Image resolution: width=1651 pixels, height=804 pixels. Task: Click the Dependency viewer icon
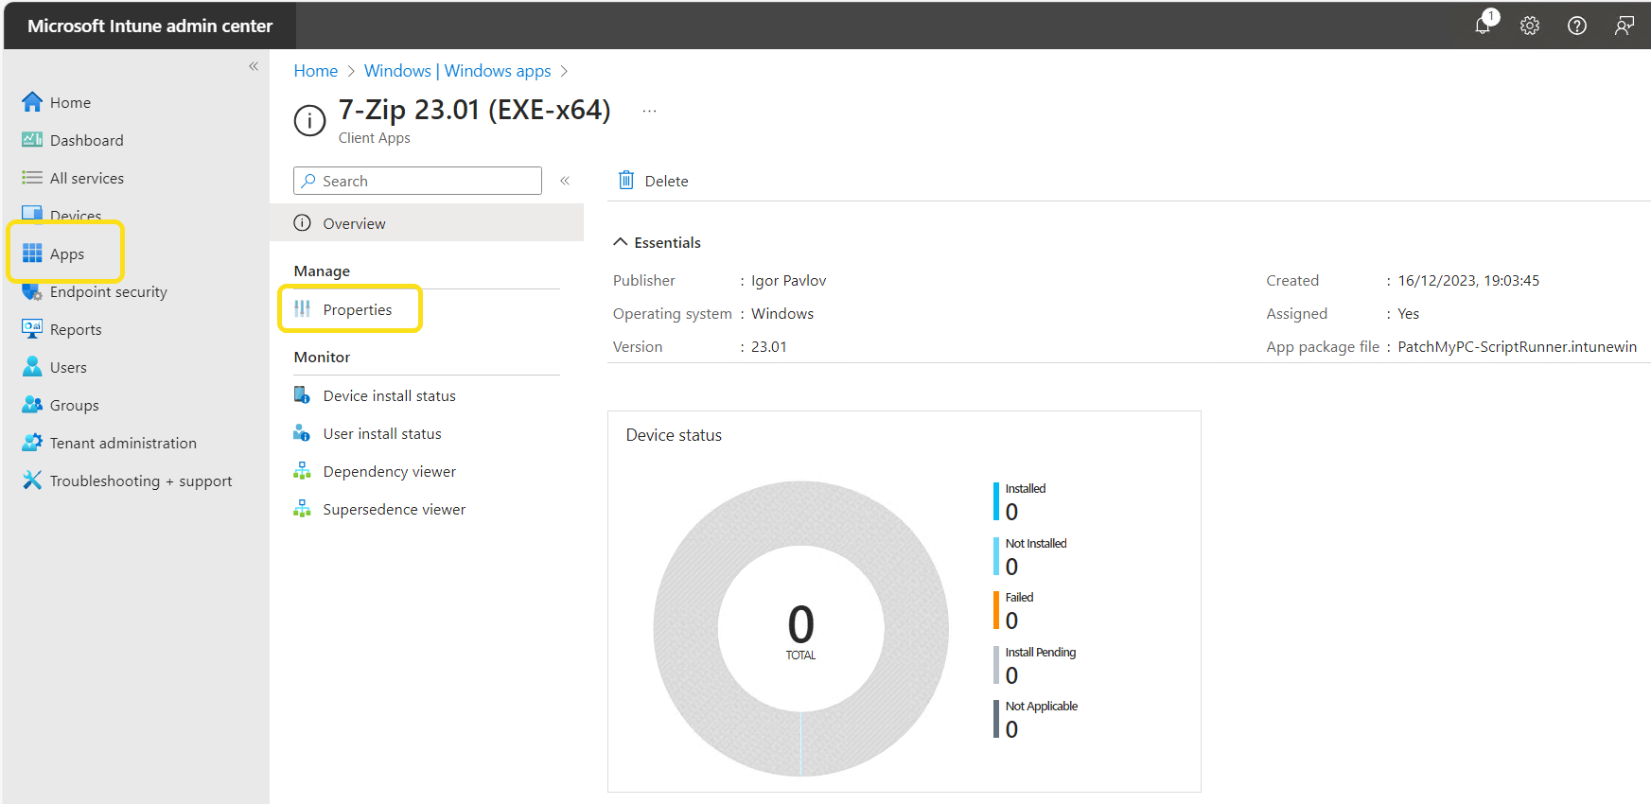pyautogui.click(x=303, y=471)
